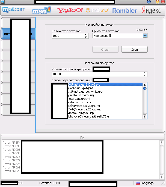This screenshot has width=166, height=187.
Task: Click log entry Поток №898
Action: tap(11, 146)
